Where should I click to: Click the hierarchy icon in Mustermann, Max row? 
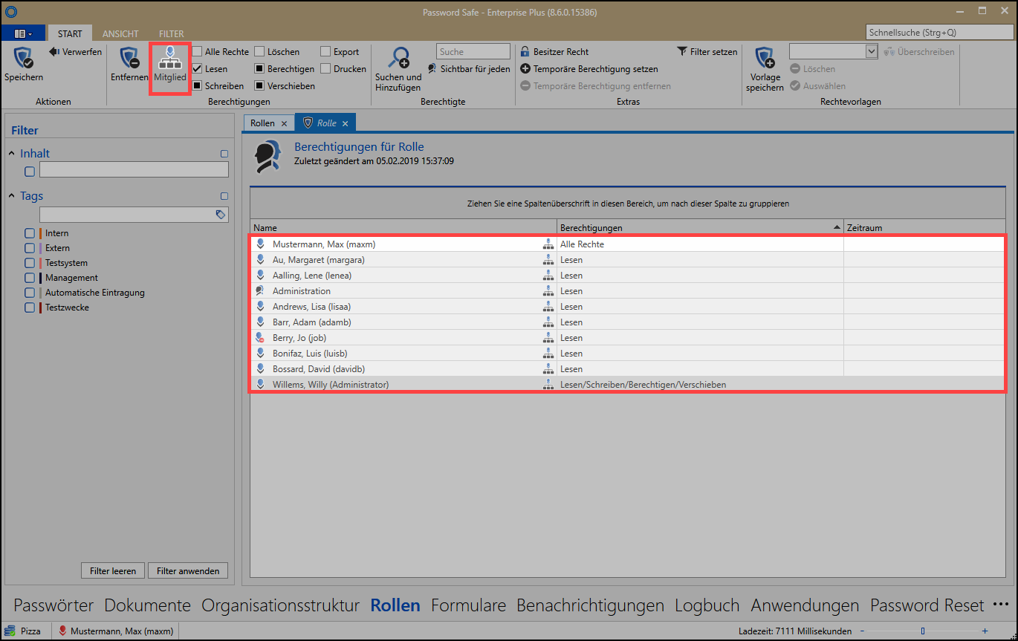coord(548,244)
